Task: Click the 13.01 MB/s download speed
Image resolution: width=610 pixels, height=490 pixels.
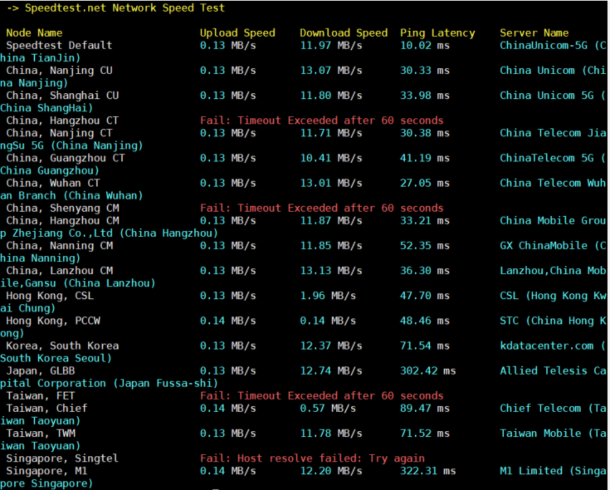Action: 331,183
